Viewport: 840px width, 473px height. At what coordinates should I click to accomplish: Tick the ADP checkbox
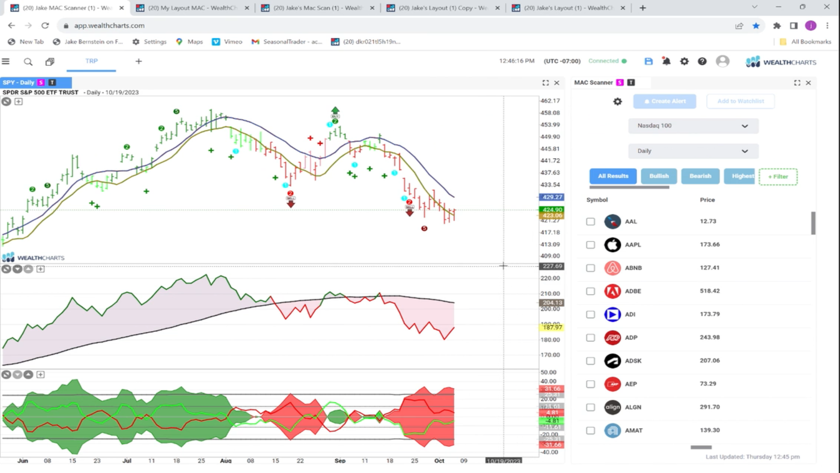point(591,338)
